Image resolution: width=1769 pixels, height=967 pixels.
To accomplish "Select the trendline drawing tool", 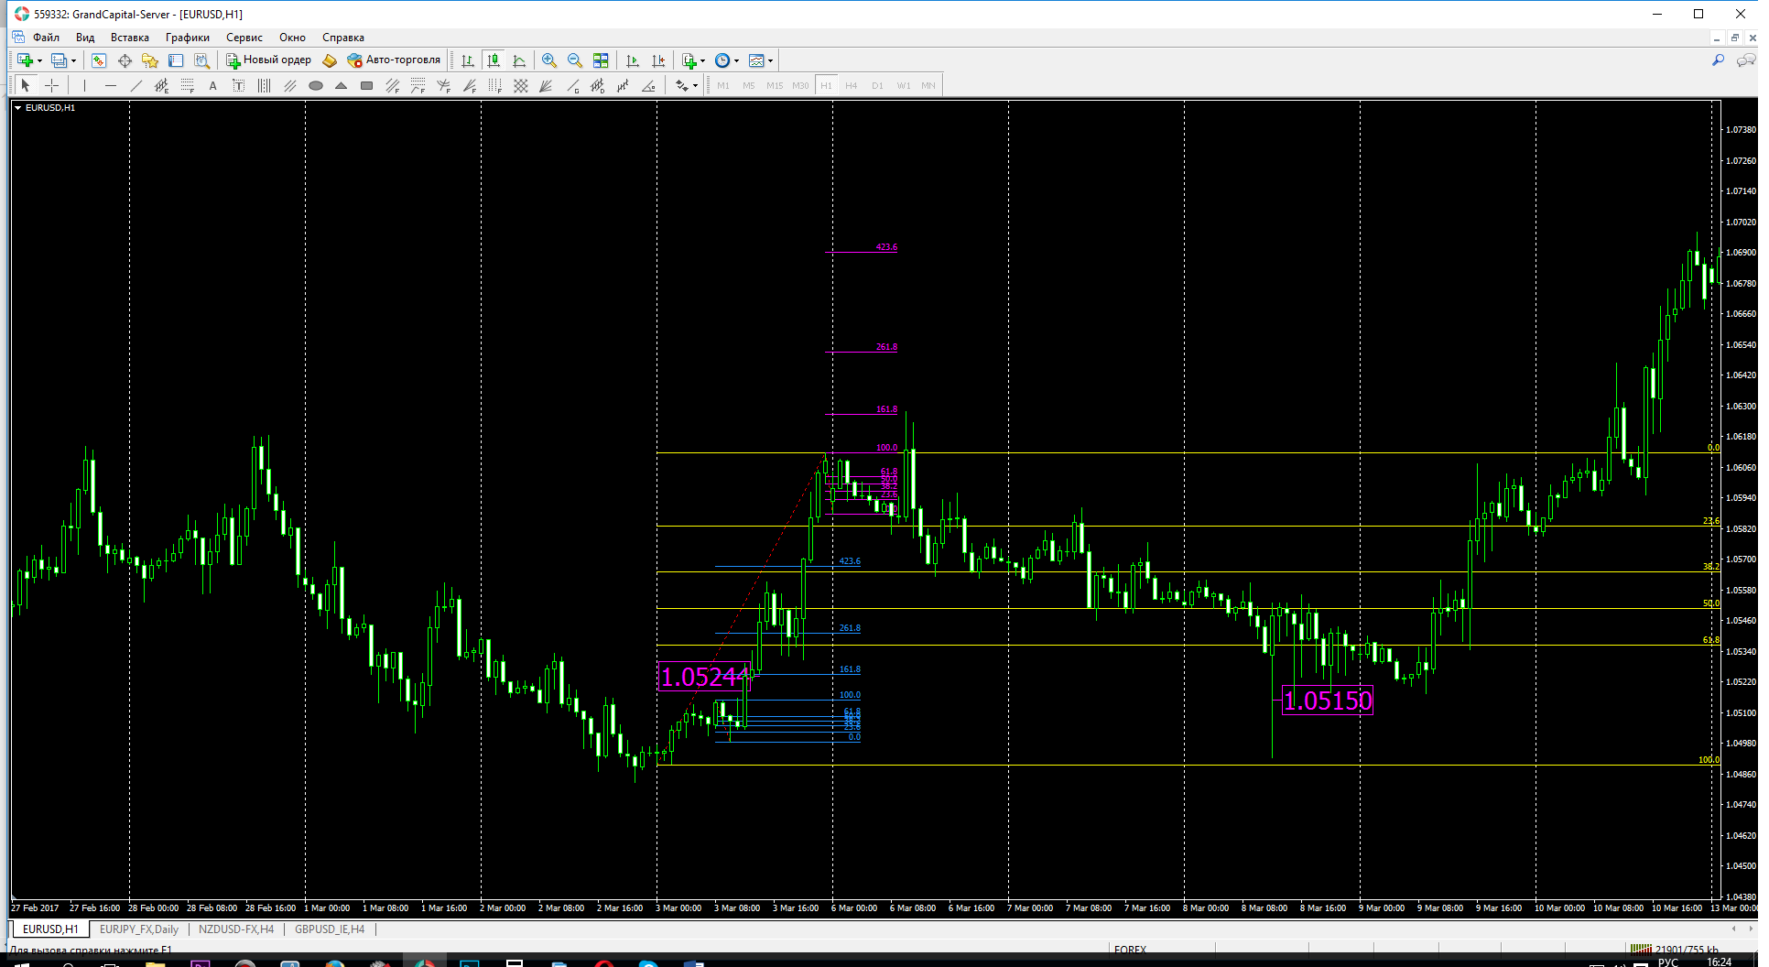I will coord(136,86).
